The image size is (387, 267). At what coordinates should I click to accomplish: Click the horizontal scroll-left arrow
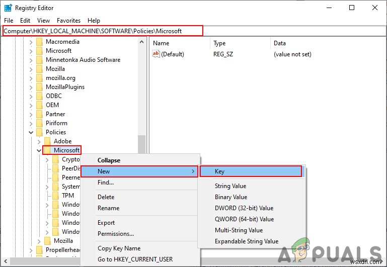(x=5, y=261)
